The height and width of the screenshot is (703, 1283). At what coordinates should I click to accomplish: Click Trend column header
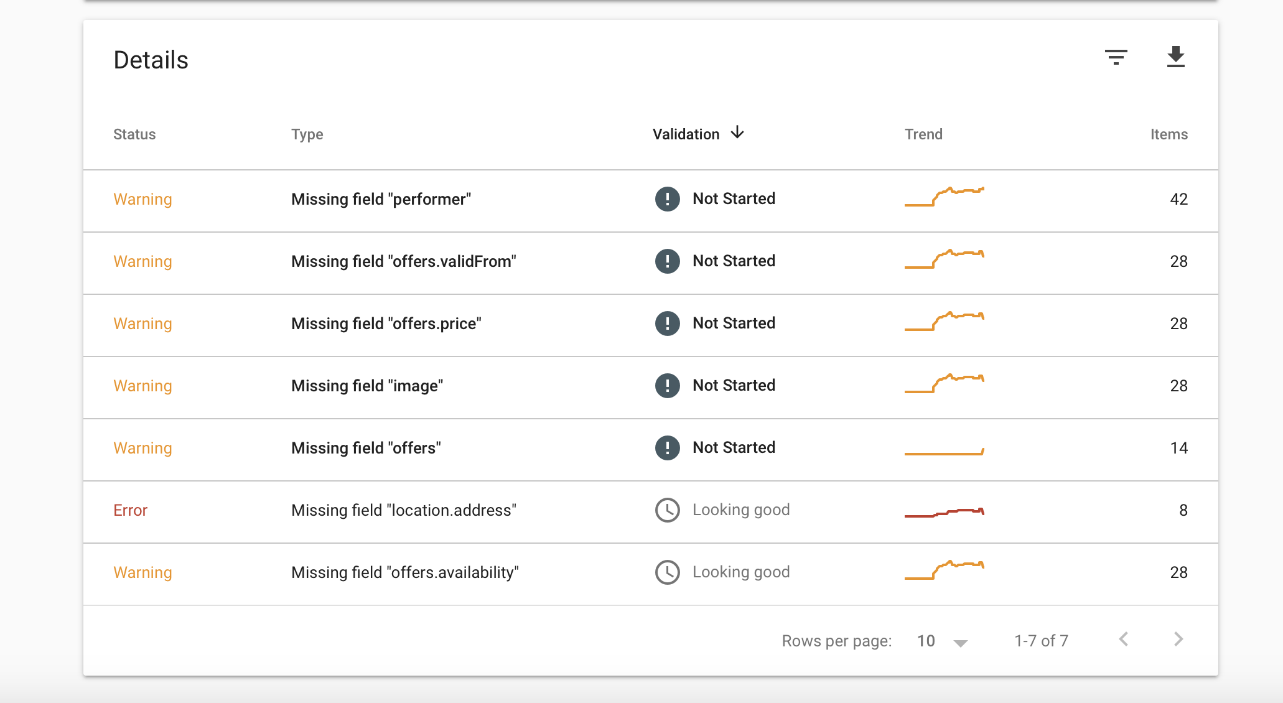(923, 134)
